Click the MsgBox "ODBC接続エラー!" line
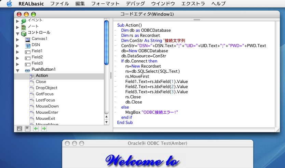285x168 pixels. [x=152, y=112]
